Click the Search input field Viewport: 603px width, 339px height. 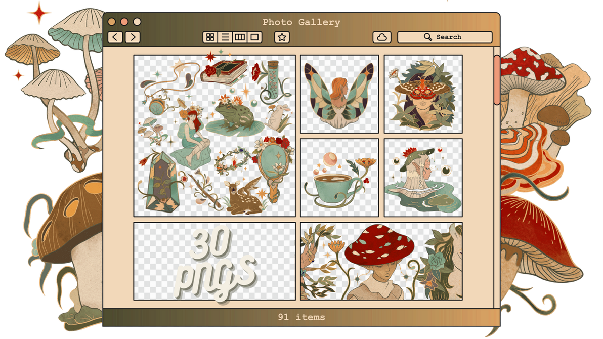click(455, 37)
